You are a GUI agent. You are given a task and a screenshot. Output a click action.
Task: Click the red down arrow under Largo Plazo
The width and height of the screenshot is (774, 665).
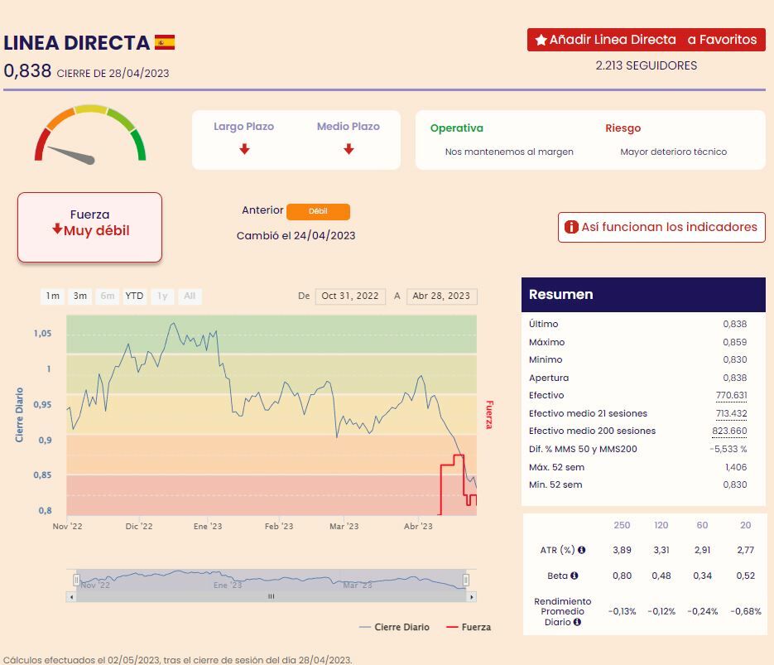point(244,148)
